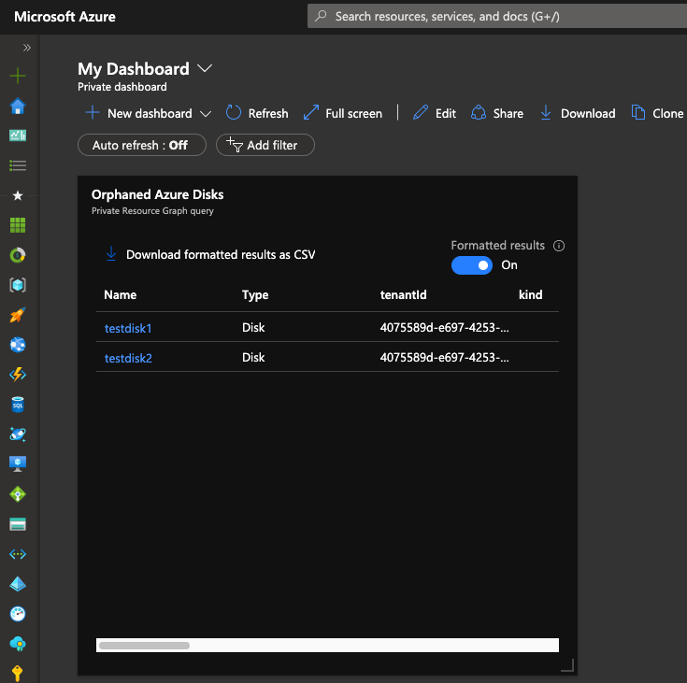687x683 pixels.
Task: Open Load balancers green diamond icon
Action: click(18, 494)
